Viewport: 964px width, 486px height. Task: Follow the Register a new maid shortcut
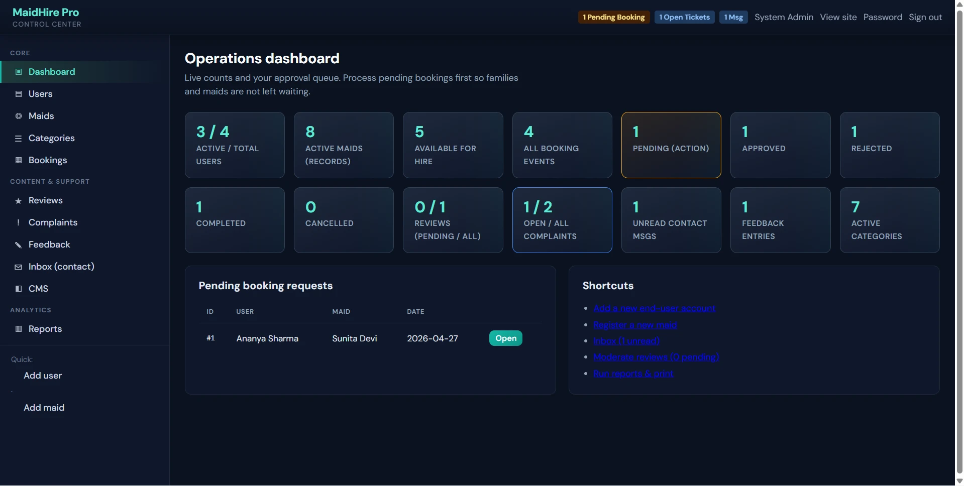pos(635,325)
